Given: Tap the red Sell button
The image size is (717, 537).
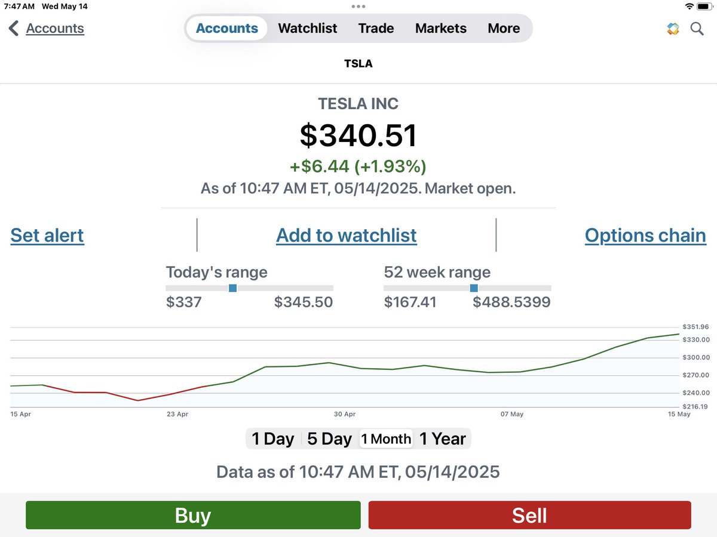Looking at the screenshot, I should (x=529, y=515).
